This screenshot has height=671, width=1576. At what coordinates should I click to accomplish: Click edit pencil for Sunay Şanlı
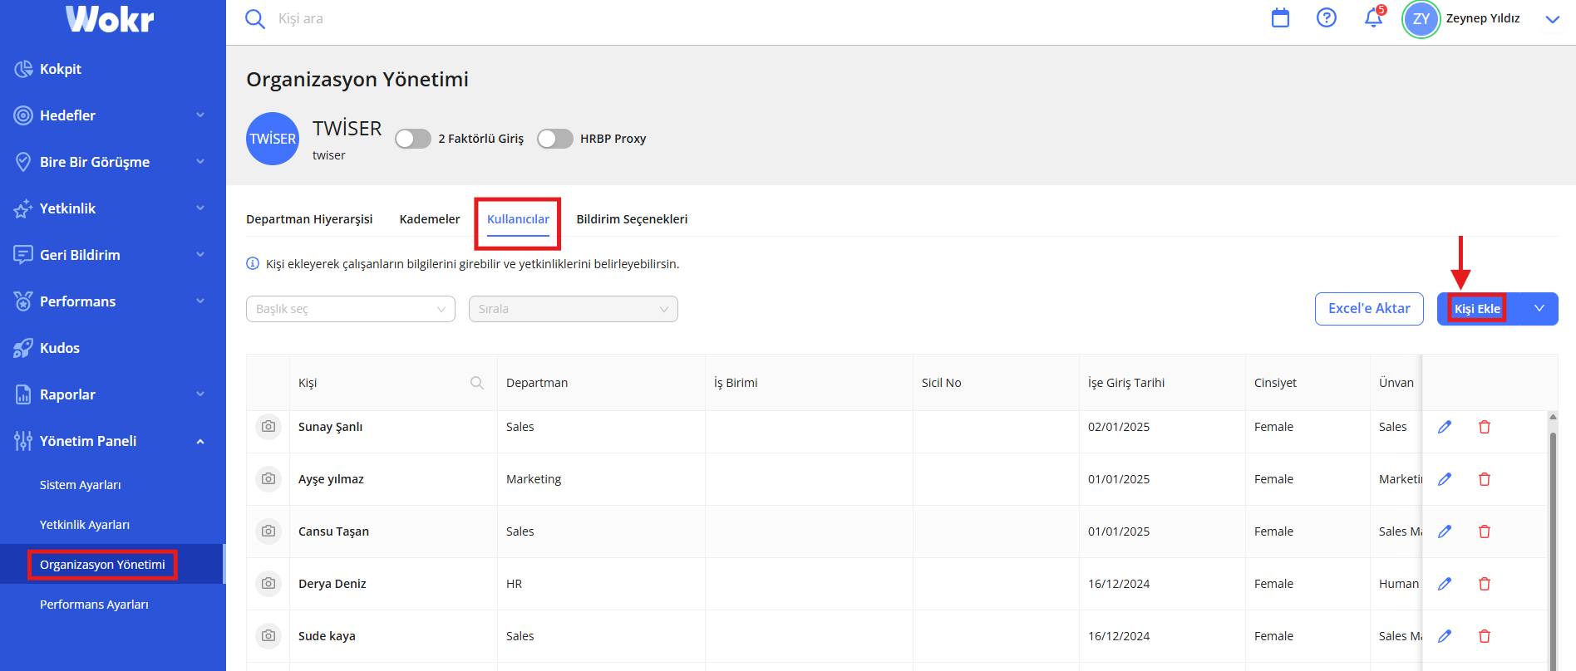tap(1445, 427)
